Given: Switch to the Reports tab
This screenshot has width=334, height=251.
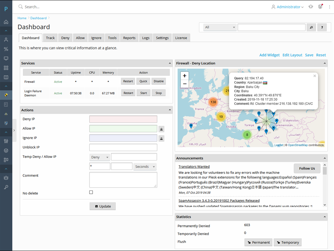Looking at the screenshot, I should pos(129,38).
